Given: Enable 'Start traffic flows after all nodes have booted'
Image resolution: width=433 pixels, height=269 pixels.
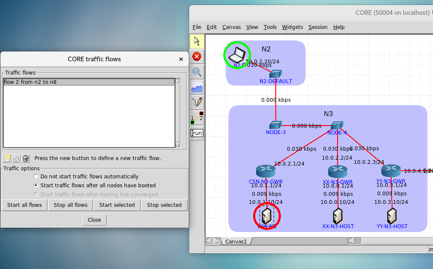Looking at the screenshot, I should [x=36, y=185].
